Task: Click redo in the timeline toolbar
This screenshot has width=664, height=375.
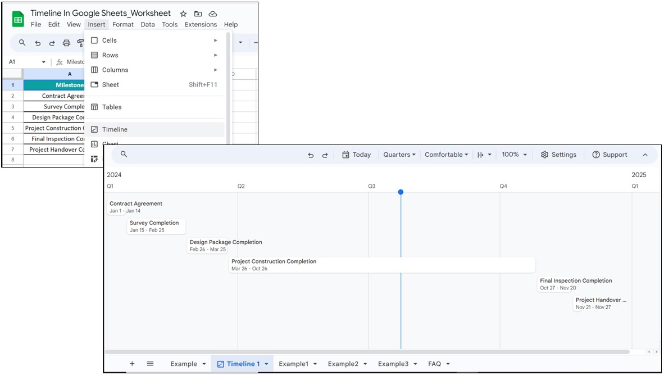Action: click(325, 155)
